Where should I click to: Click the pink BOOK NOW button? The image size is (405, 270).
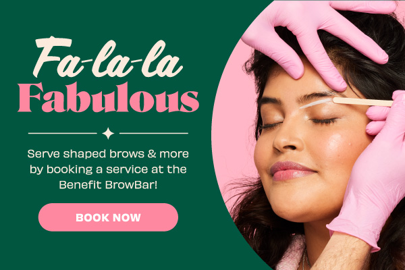pyautogui.click(x=108, y=217)
